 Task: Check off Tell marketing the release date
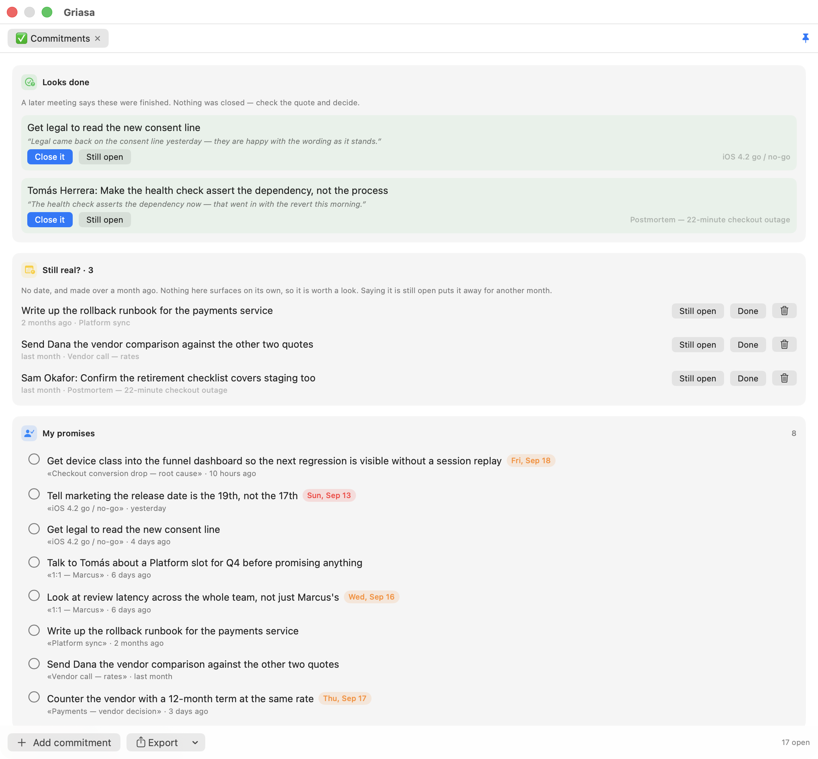pyautogui.click(x=34, y=494)
